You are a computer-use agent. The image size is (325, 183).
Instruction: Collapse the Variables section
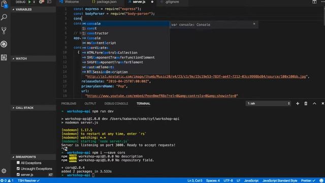pyautogui.click(x=34, y=10)
